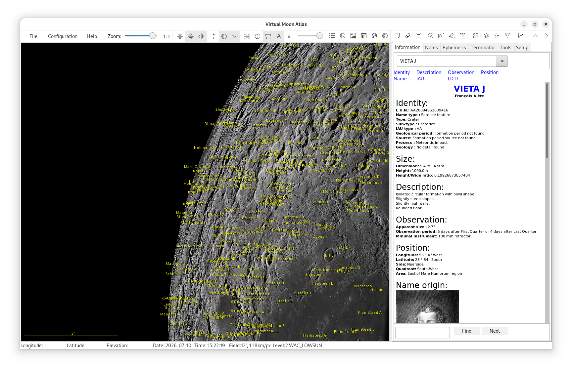
Task: Click the right chevron toolbar overflow arrow
Action: tap(547, 36)
